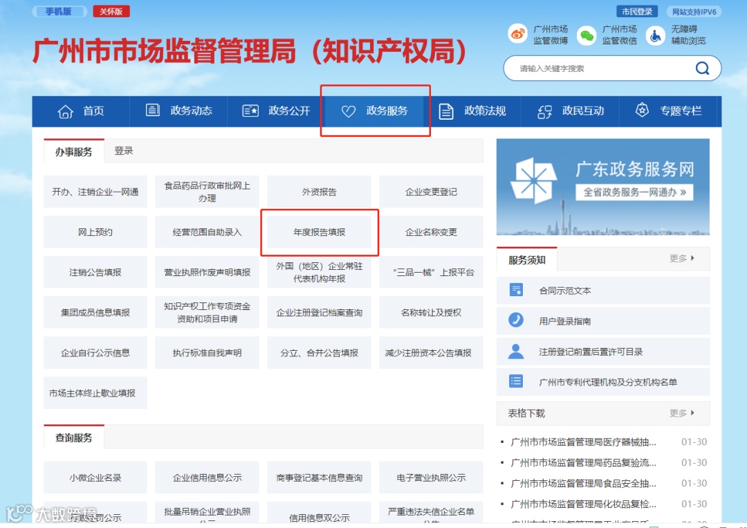Open 广州市市场监督管理局化妆品复检 download link
Viewport: 747px width, 528px height.
tap(583, 504)
